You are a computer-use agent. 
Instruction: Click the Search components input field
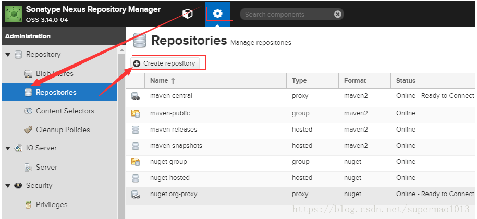click(287, 14)
